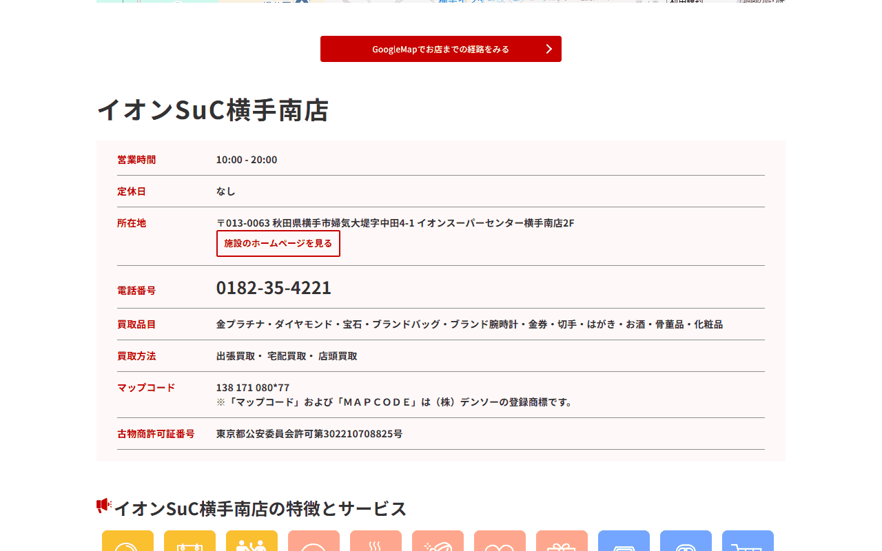Click the pink gift box service icon
882x551 pixels.
click(562, 541)
